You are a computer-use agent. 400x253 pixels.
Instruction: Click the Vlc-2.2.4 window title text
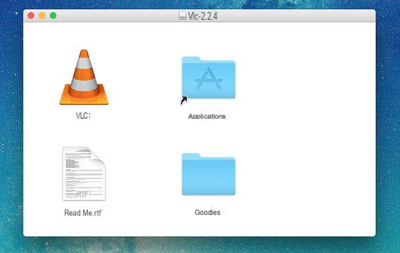click(203, 16)
